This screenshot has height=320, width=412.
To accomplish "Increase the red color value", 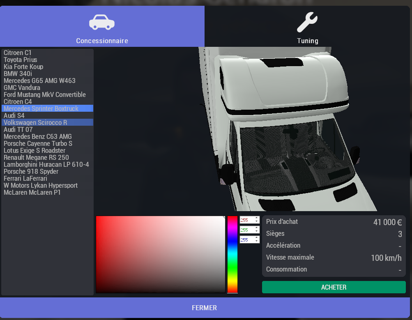I will 257,218.
